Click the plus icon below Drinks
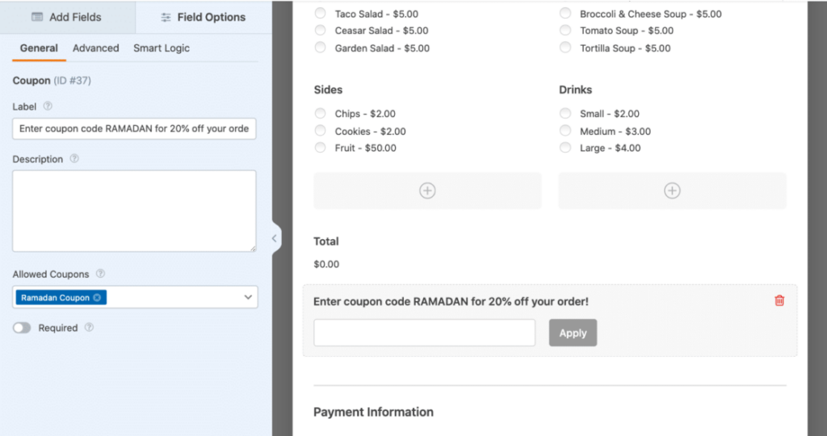 672,191
